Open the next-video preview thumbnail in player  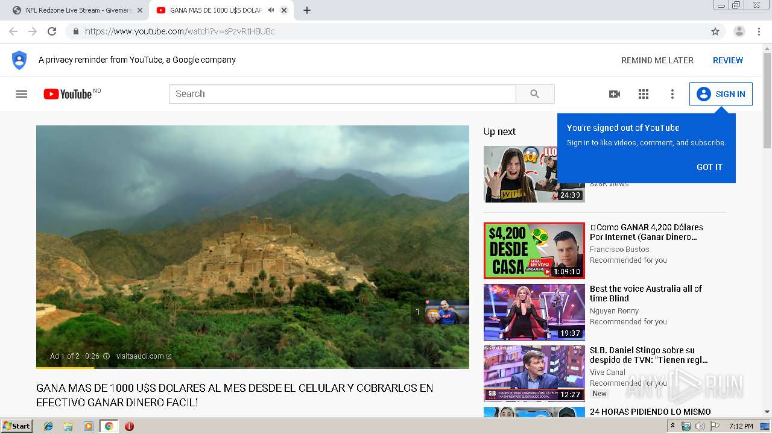(x=446, y=312)
